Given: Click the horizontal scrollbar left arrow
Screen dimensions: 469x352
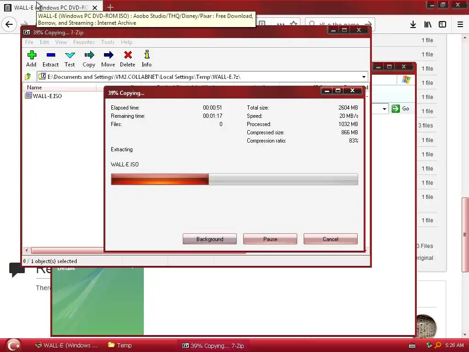Looking at the screenshot, I should coord(27,250).
